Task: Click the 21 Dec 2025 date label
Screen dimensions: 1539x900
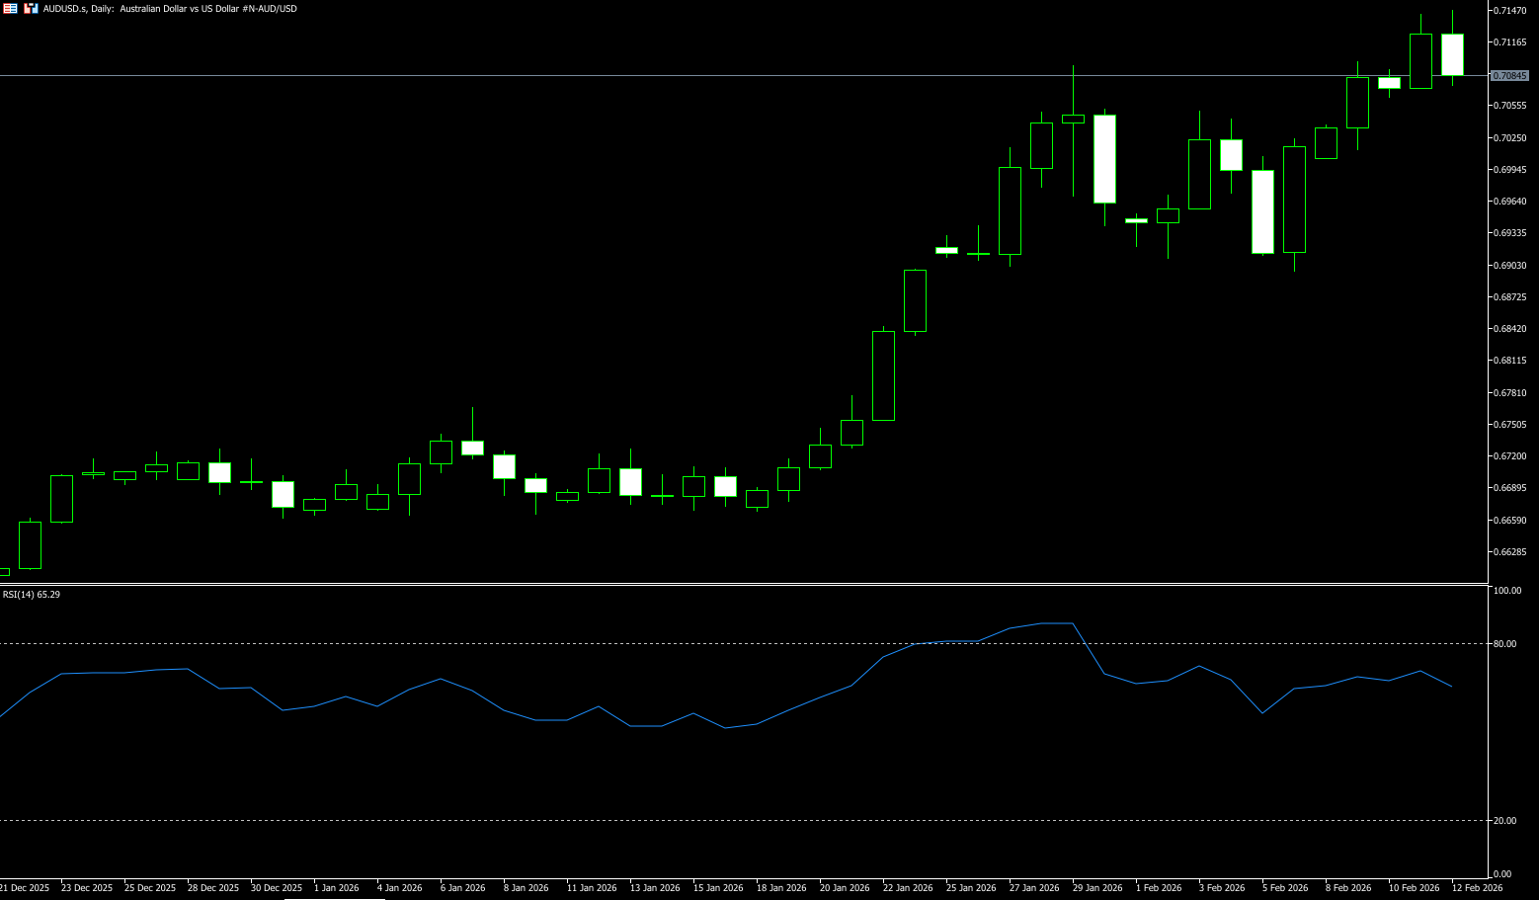Action: tap(25, 888)
